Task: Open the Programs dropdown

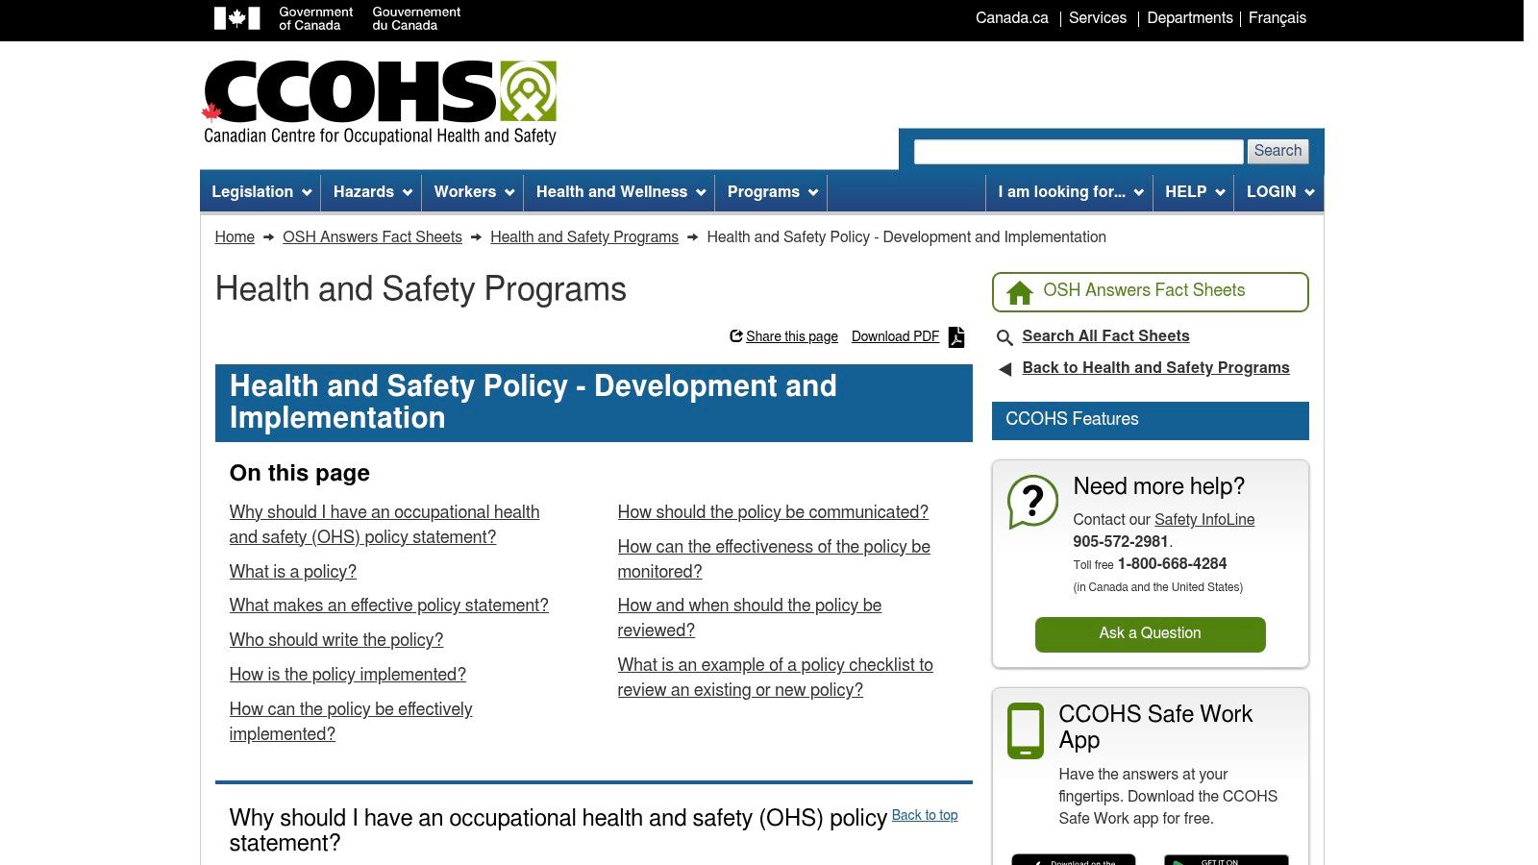Action: [x=772, y=192]
